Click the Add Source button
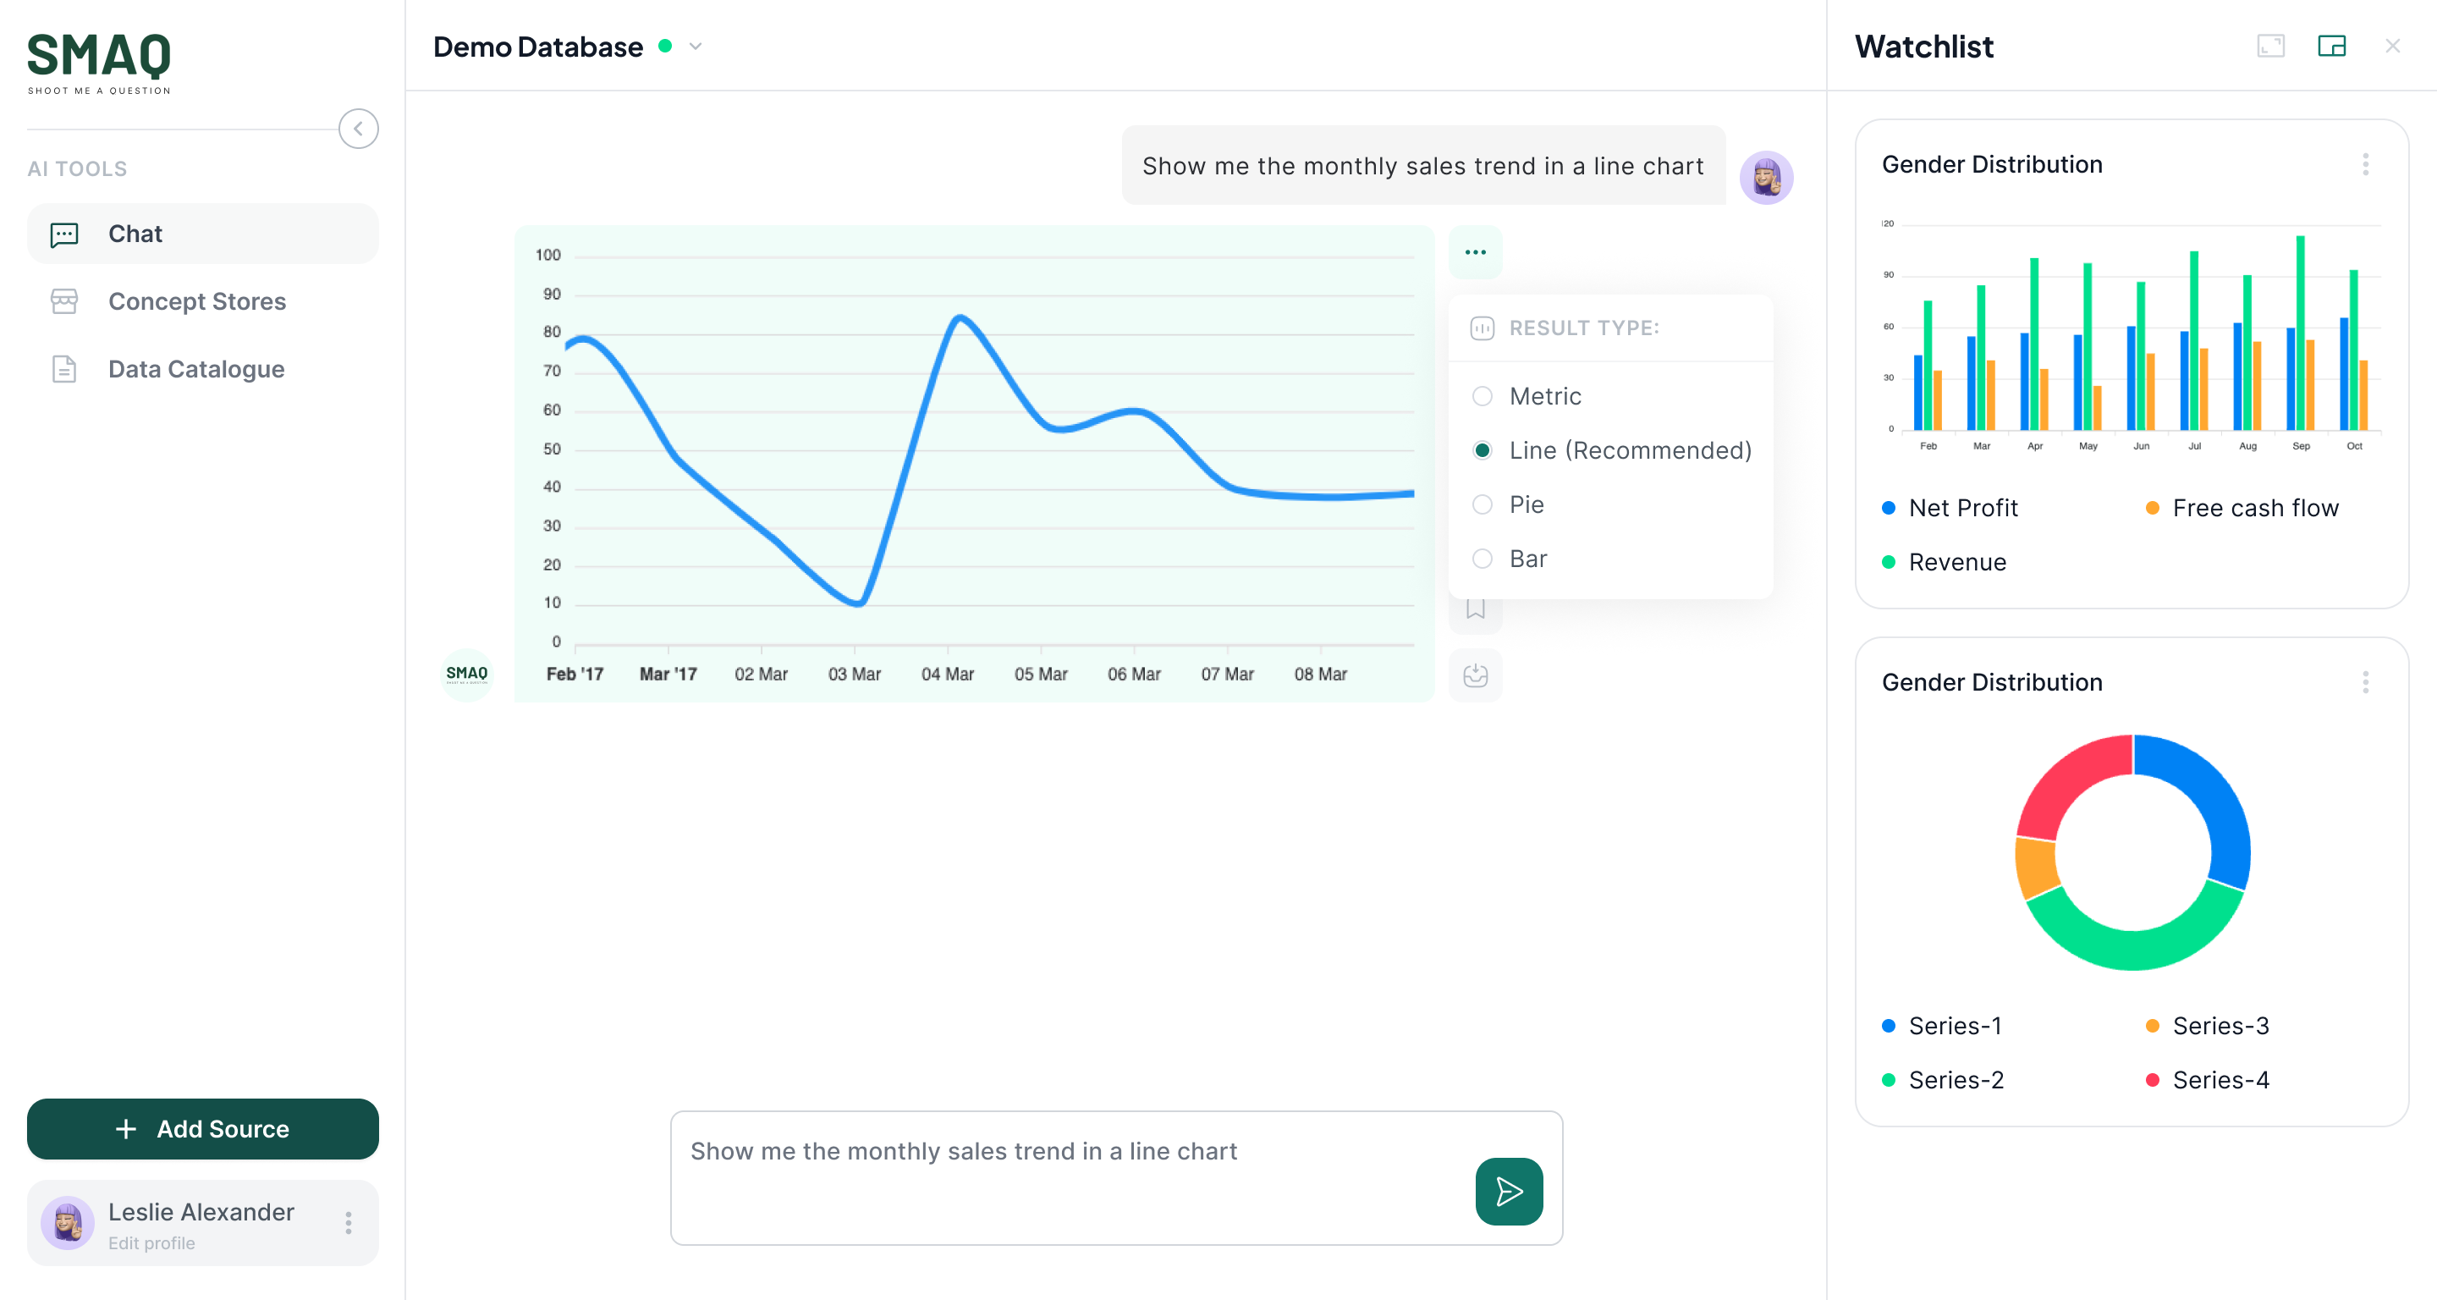 click(x=202, y=1129)
